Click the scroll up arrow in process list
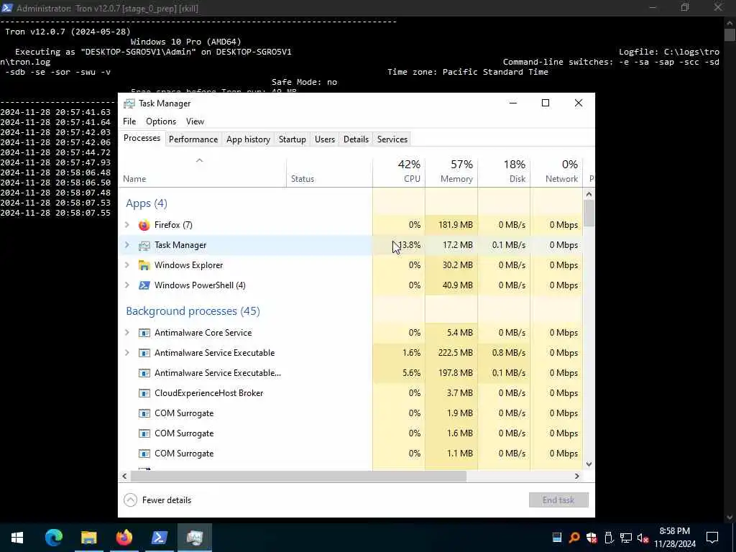The image size is (736, 552). [589, 194]
